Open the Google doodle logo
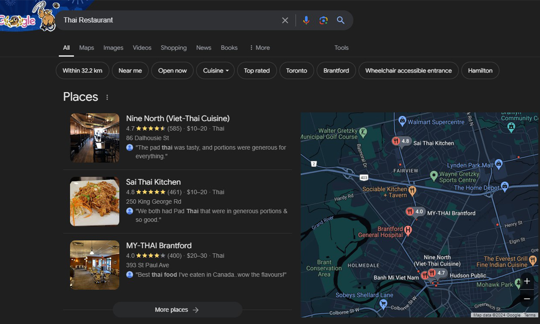 (28, 17)
